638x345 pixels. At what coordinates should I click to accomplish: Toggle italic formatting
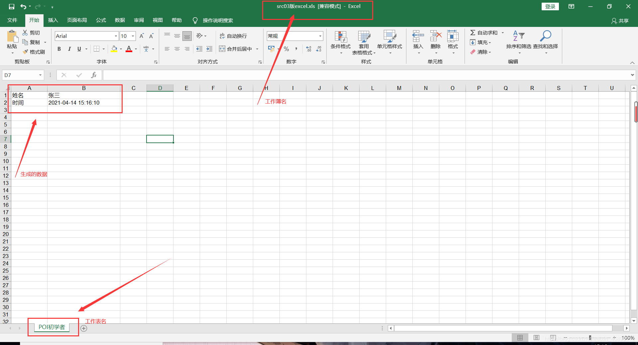69,49
